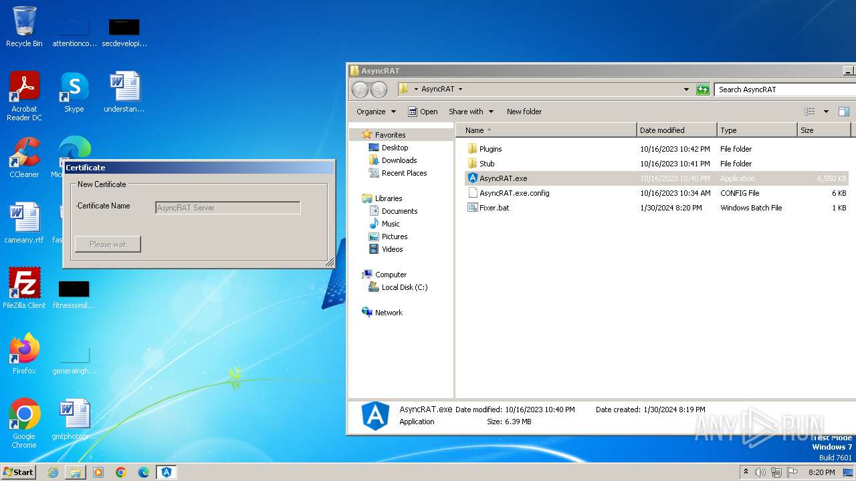The width and height of the screenshot is (856, 481).
Task: Launch Acrobat Reader DC from desktop
Action: (24, 96)
